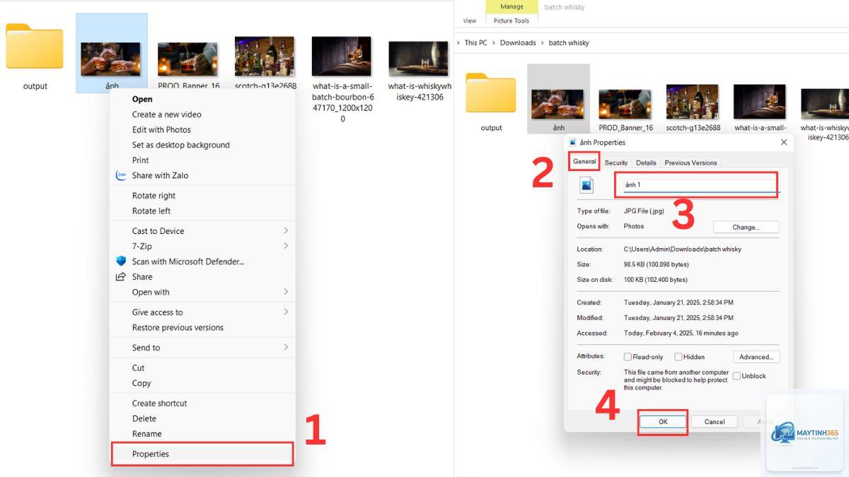Choose Restore previous versions
The image size is (849, 477).
178,327
